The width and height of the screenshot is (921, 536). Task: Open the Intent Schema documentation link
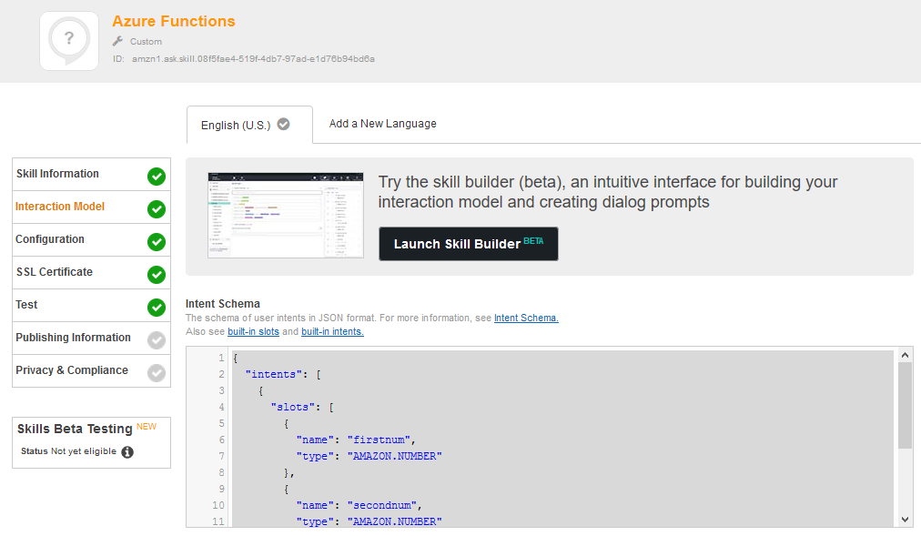pyautogui.click(x=526, y=319)
